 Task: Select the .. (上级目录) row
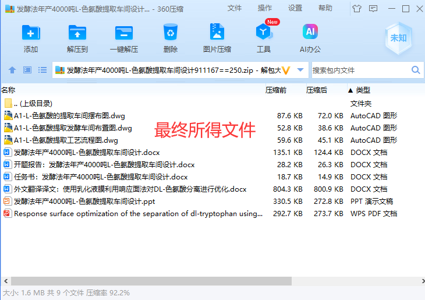click(33, 103)
